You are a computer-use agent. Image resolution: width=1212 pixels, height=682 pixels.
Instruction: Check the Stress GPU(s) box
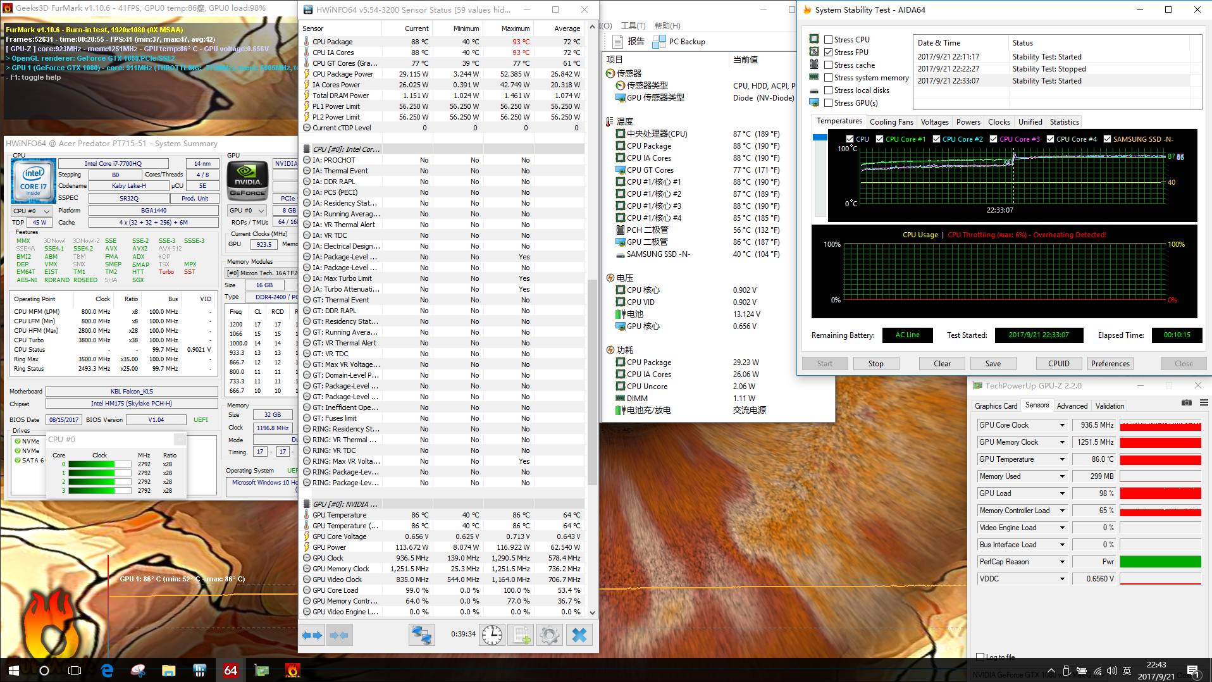coord(828,103)
